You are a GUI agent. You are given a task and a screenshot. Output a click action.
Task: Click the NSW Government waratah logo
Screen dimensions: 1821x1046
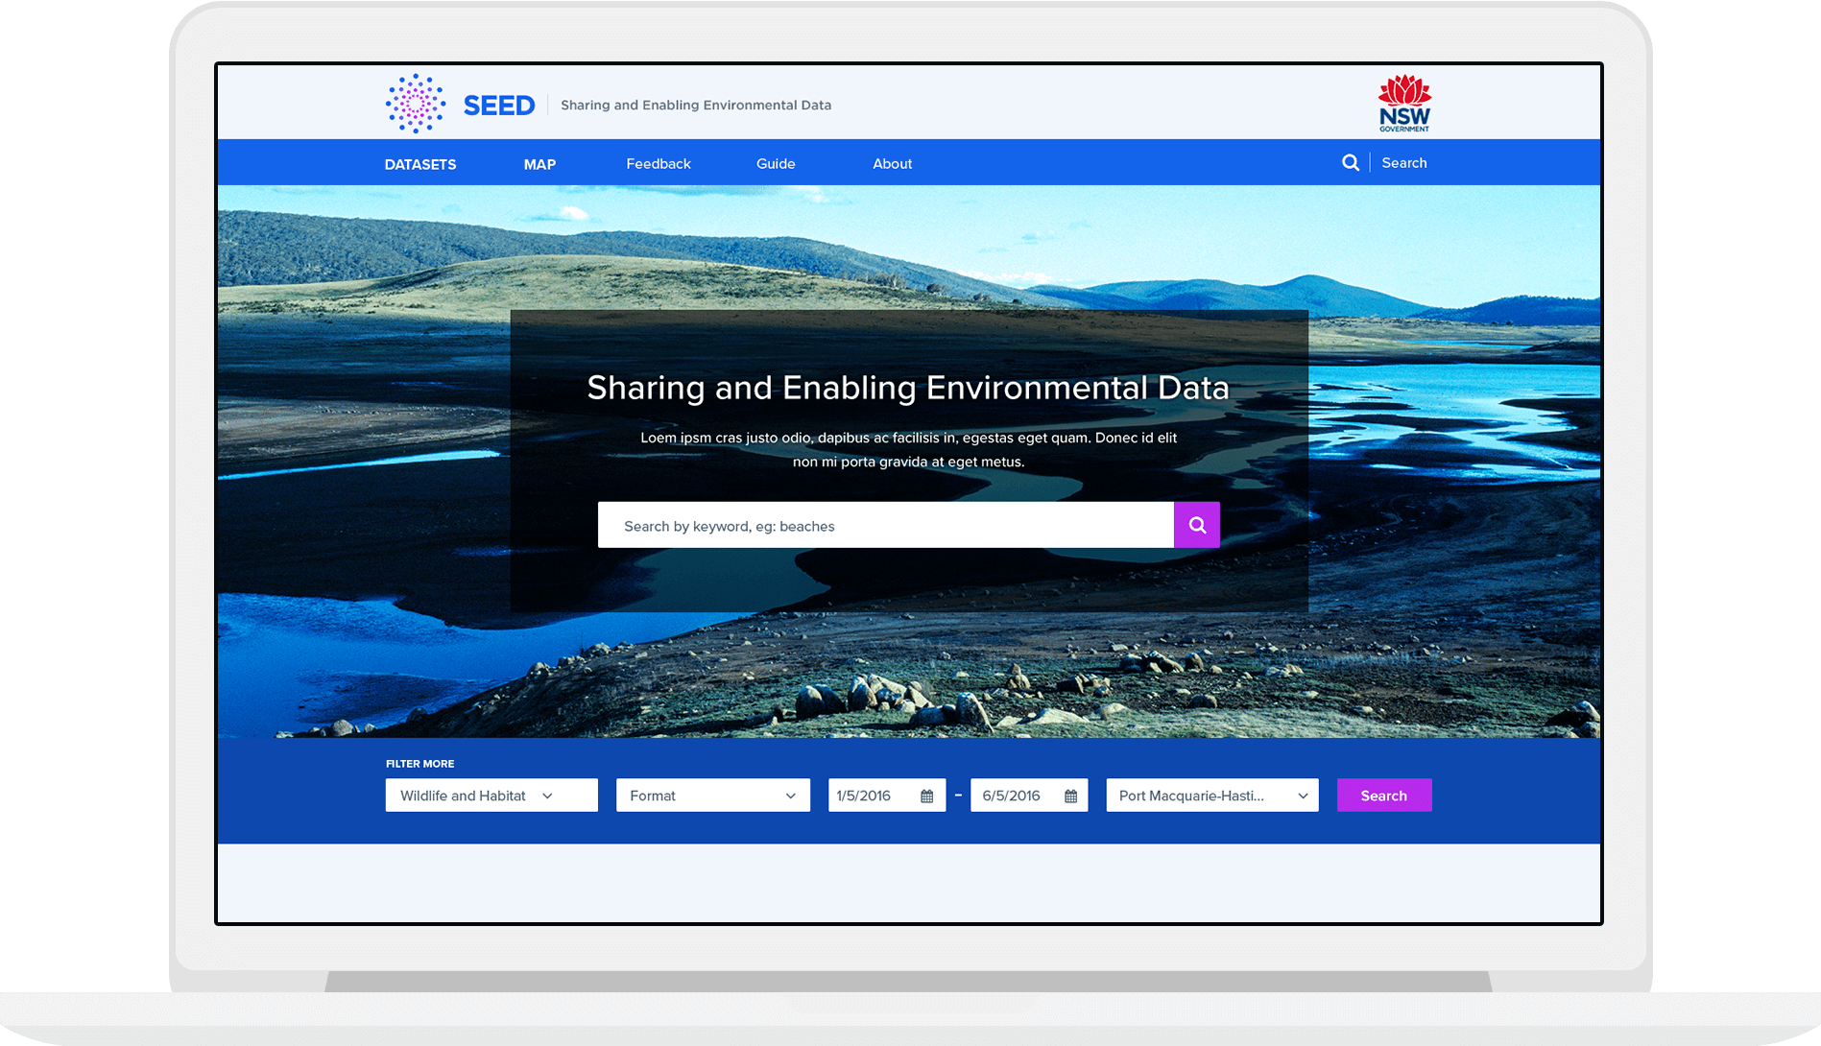click(1404, 103)
